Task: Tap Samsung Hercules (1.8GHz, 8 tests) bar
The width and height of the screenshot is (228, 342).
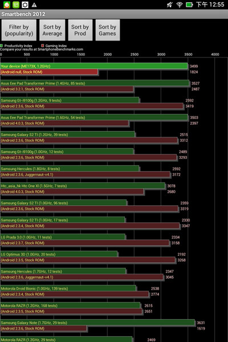Action: point(70,169)
